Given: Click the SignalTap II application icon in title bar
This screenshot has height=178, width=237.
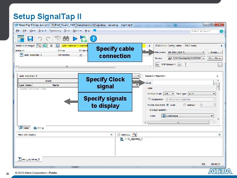Looking at the screenshot, I should (x=16, y=25).
